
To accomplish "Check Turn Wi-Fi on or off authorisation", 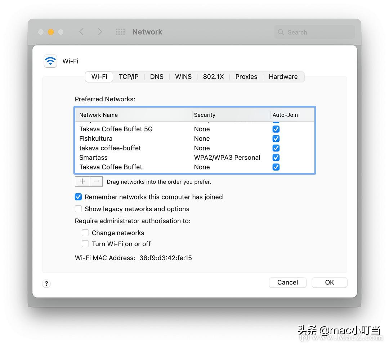I will pyautogui.click(x=85, y=244).
